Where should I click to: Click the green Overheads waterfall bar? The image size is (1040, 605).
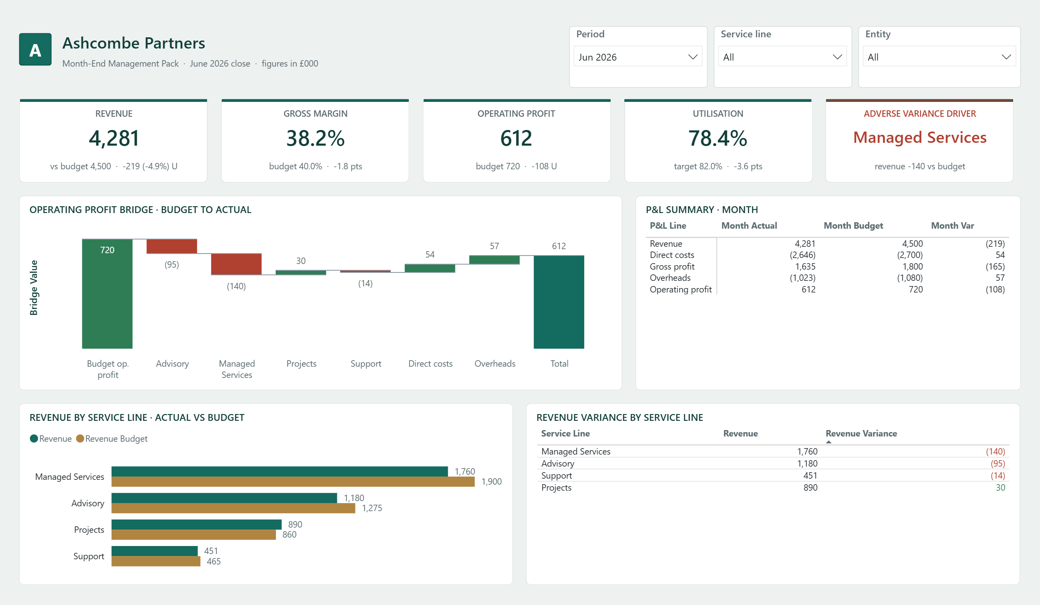click(494, 260)
